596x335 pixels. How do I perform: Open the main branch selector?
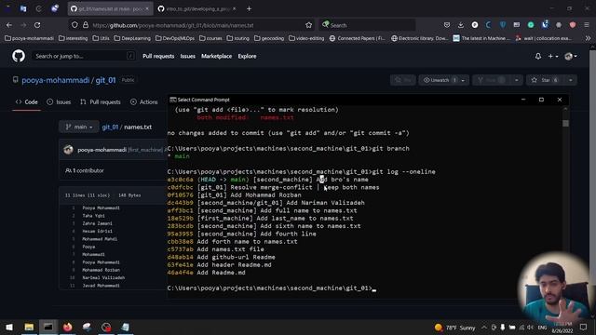click(78, 127)
